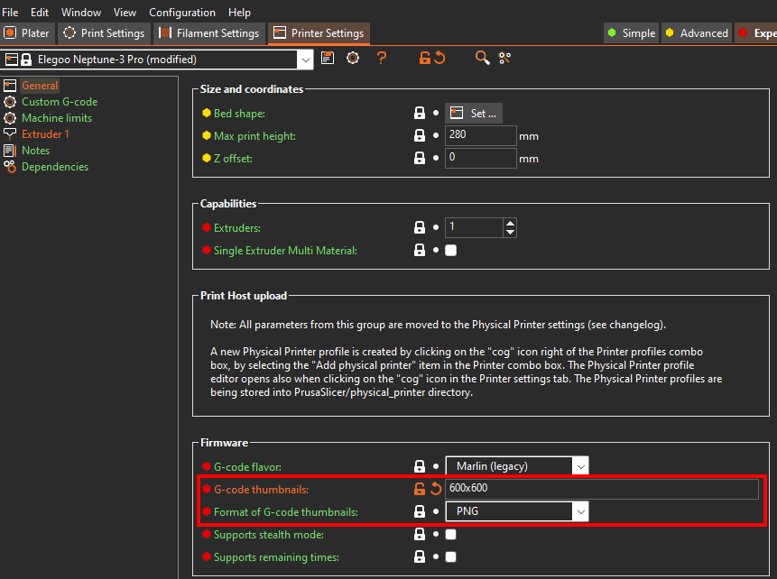Expand Format of G-code thumbnails dropdown
The height and width of the screenshot is (579, 777).
click(580, 512)
